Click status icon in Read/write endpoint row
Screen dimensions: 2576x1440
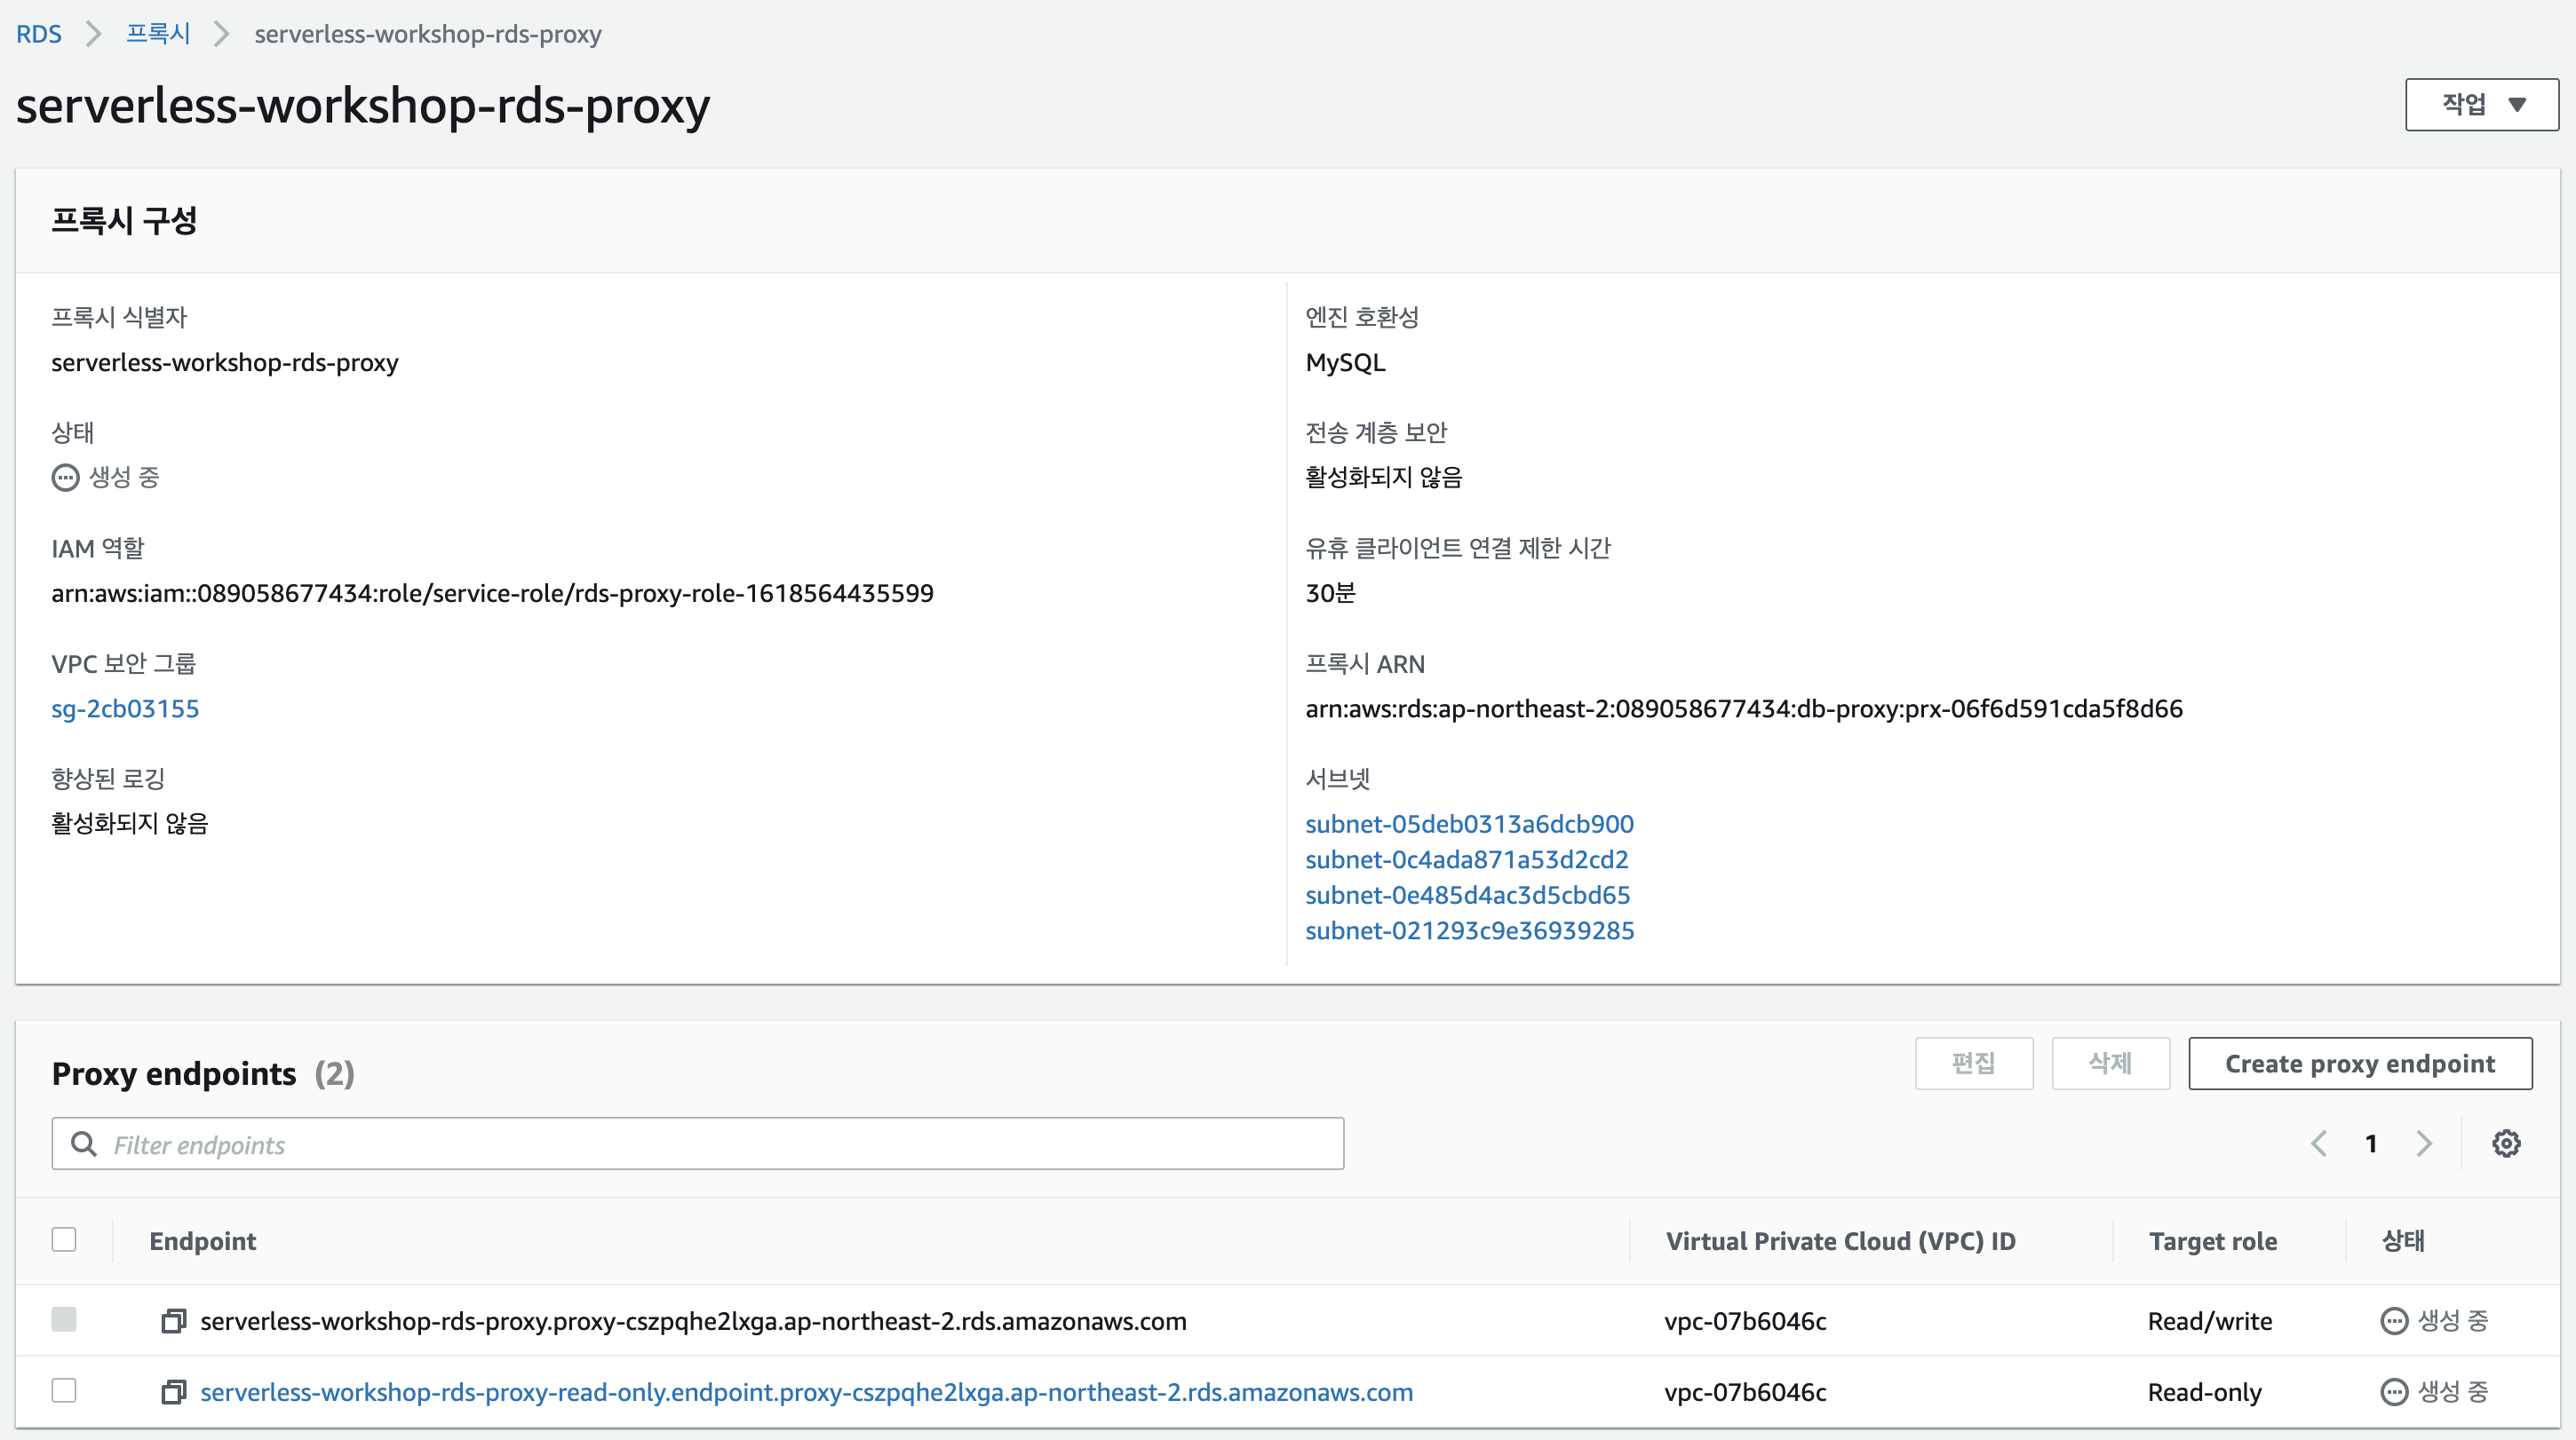[x=2394, y=1321]
